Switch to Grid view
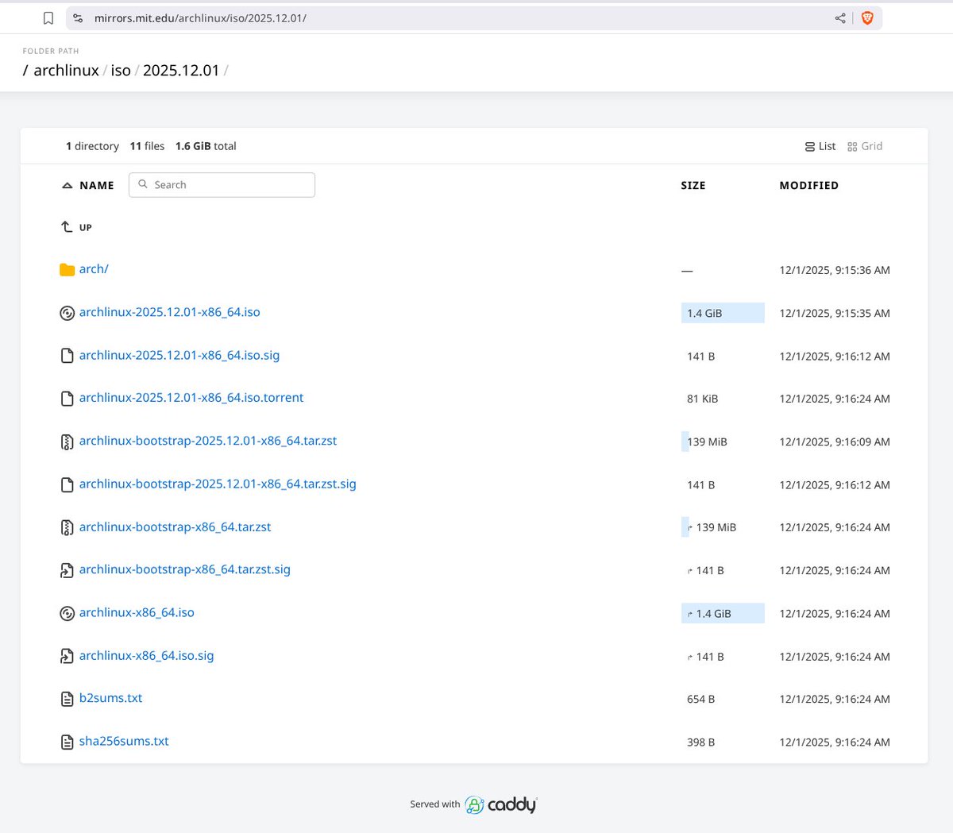Image resolution: width=953 pixels, height=833 pixels. (x=865, y=146)
